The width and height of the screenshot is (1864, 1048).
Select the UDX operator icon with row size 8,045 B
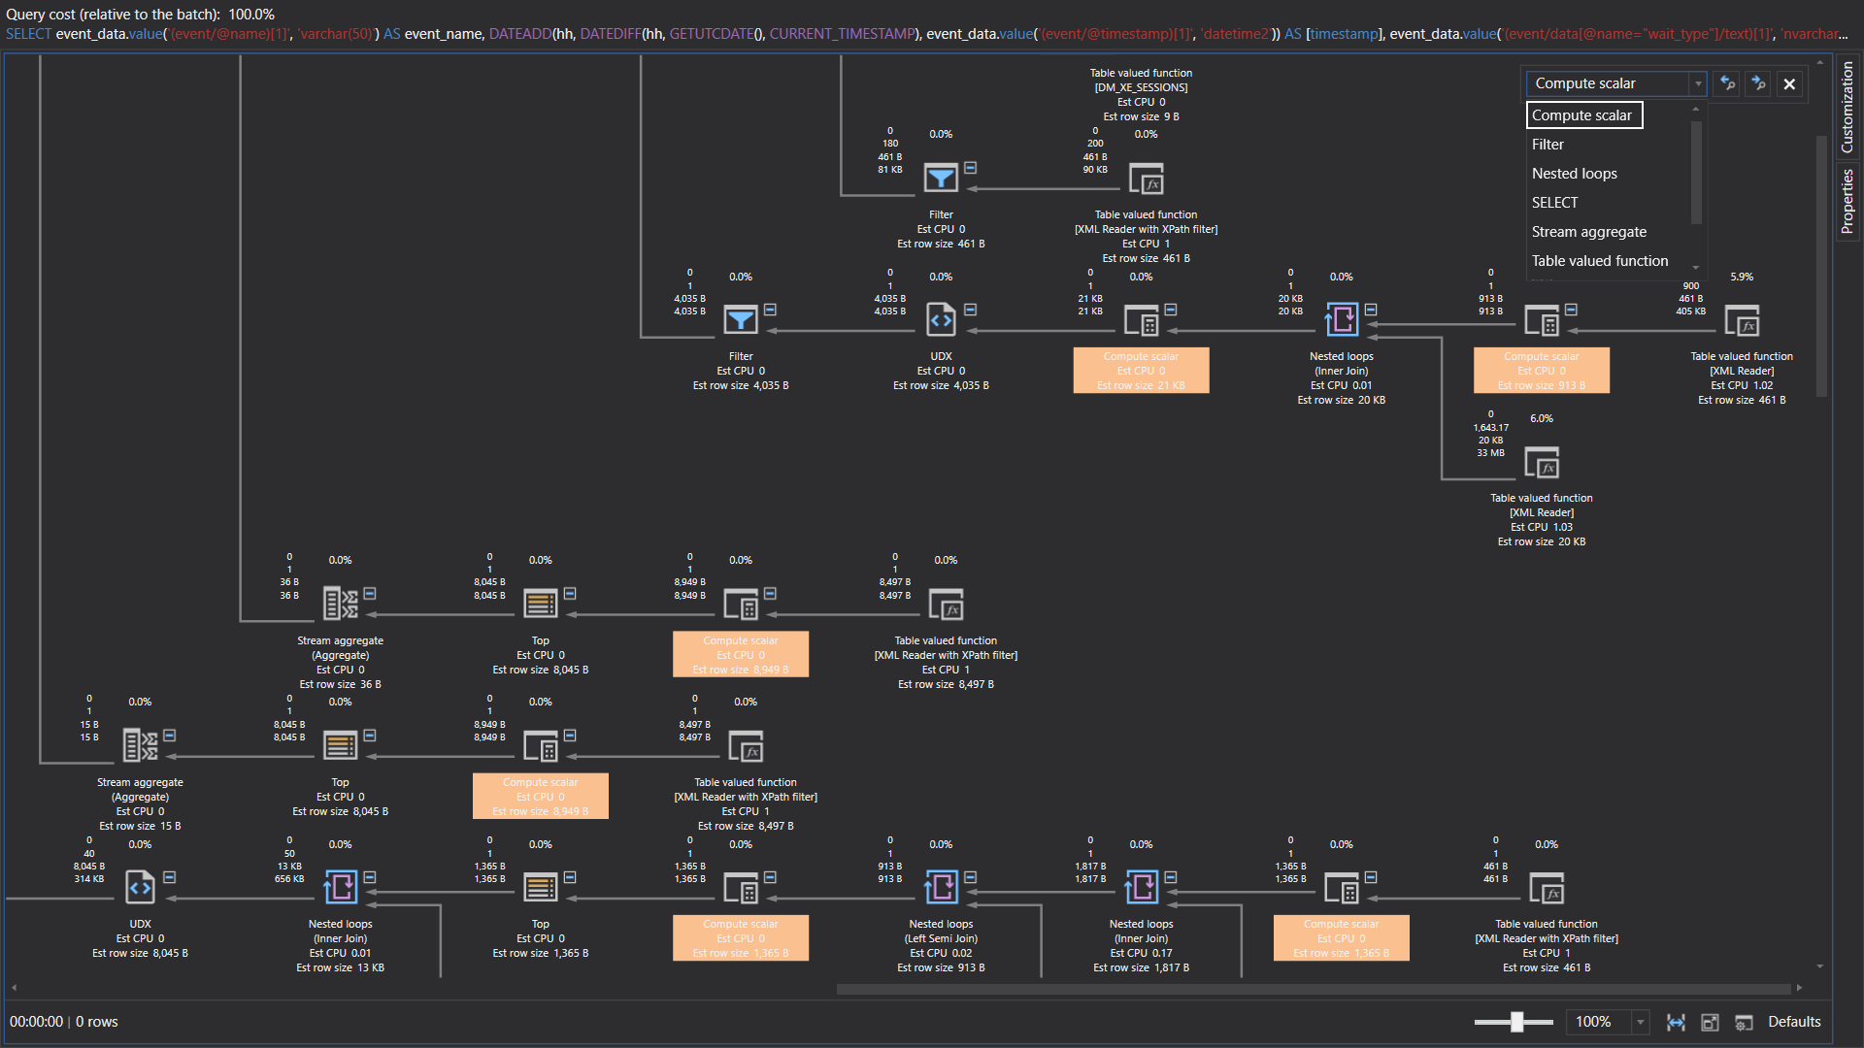point(140,887)
